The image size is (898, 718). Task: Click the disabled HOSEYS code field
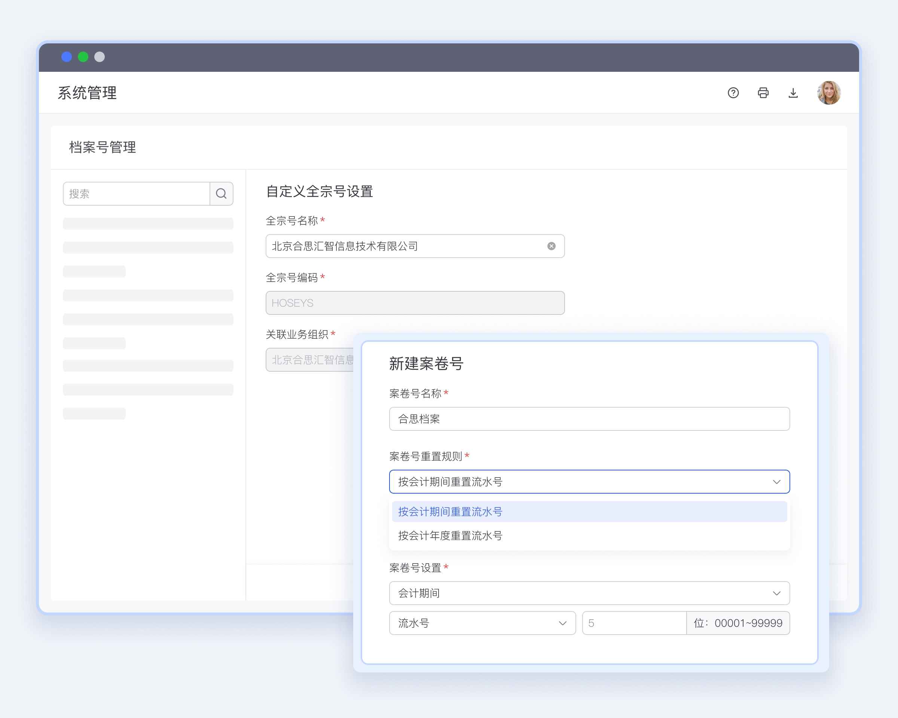[415, 303]
